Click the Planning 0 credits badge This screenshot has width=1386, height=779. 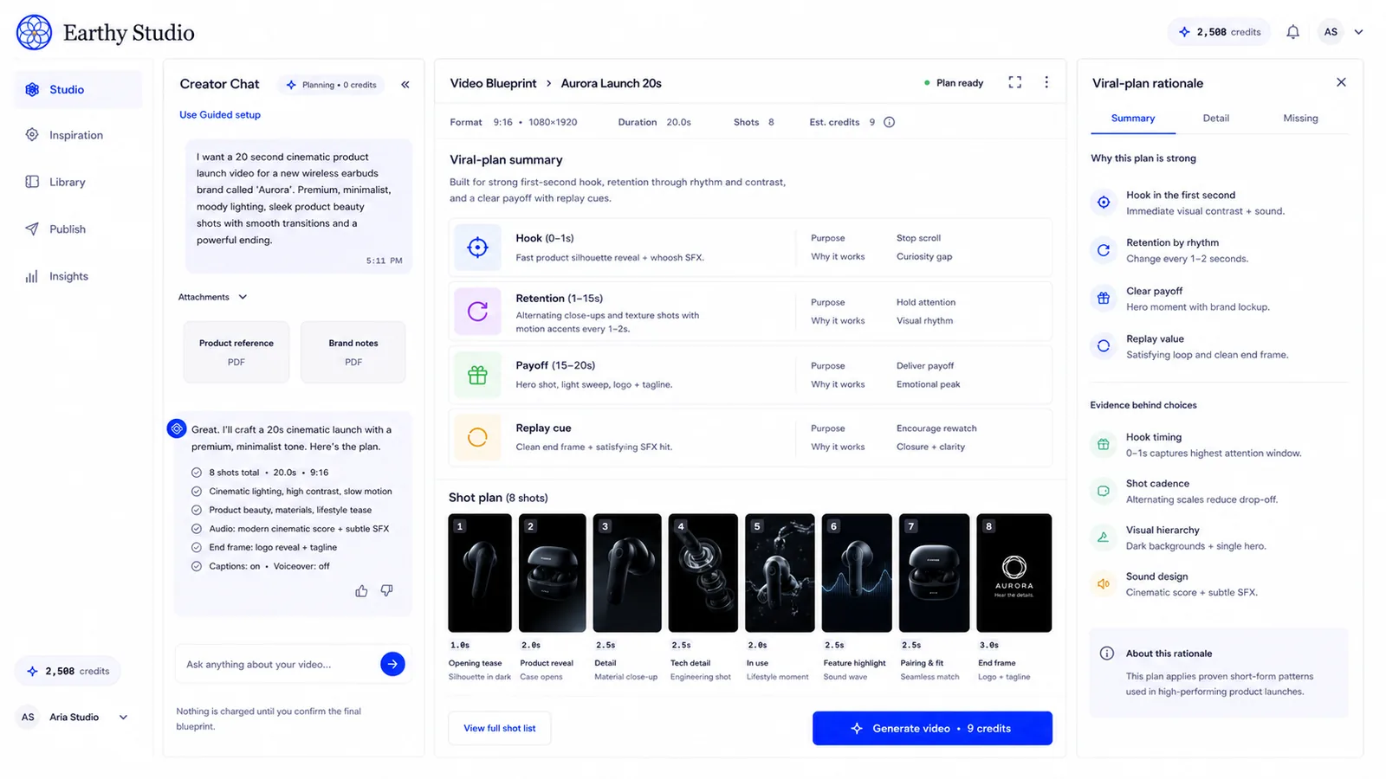332,85
